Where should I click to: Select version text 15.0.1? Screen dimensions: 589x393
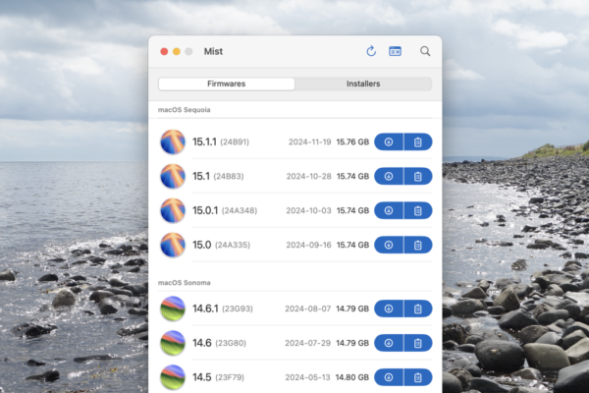tap(205, 210)
